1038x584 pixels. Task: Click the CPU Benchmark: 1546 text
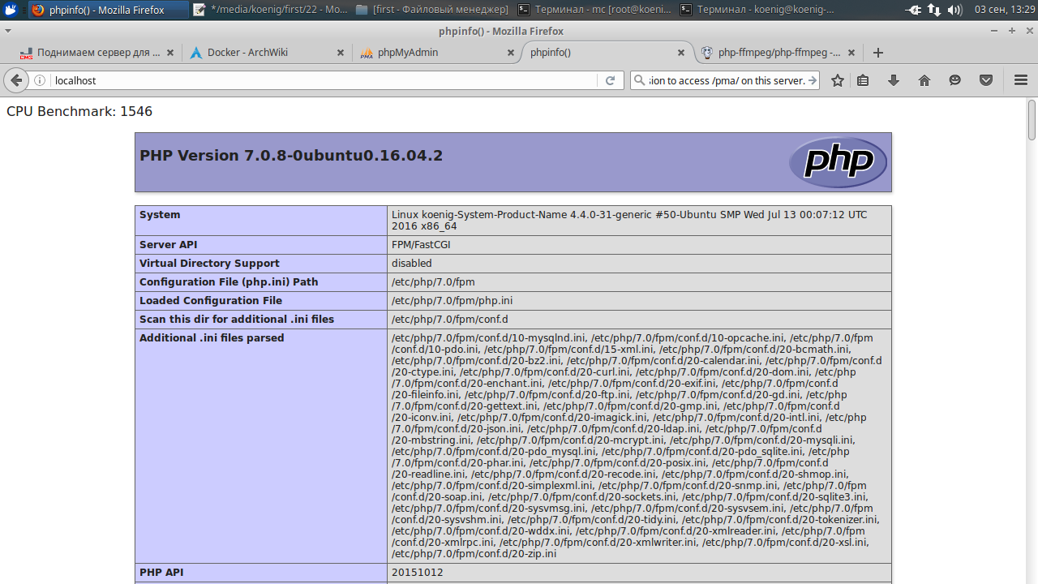pyautogui.click(x=79, y=111)
